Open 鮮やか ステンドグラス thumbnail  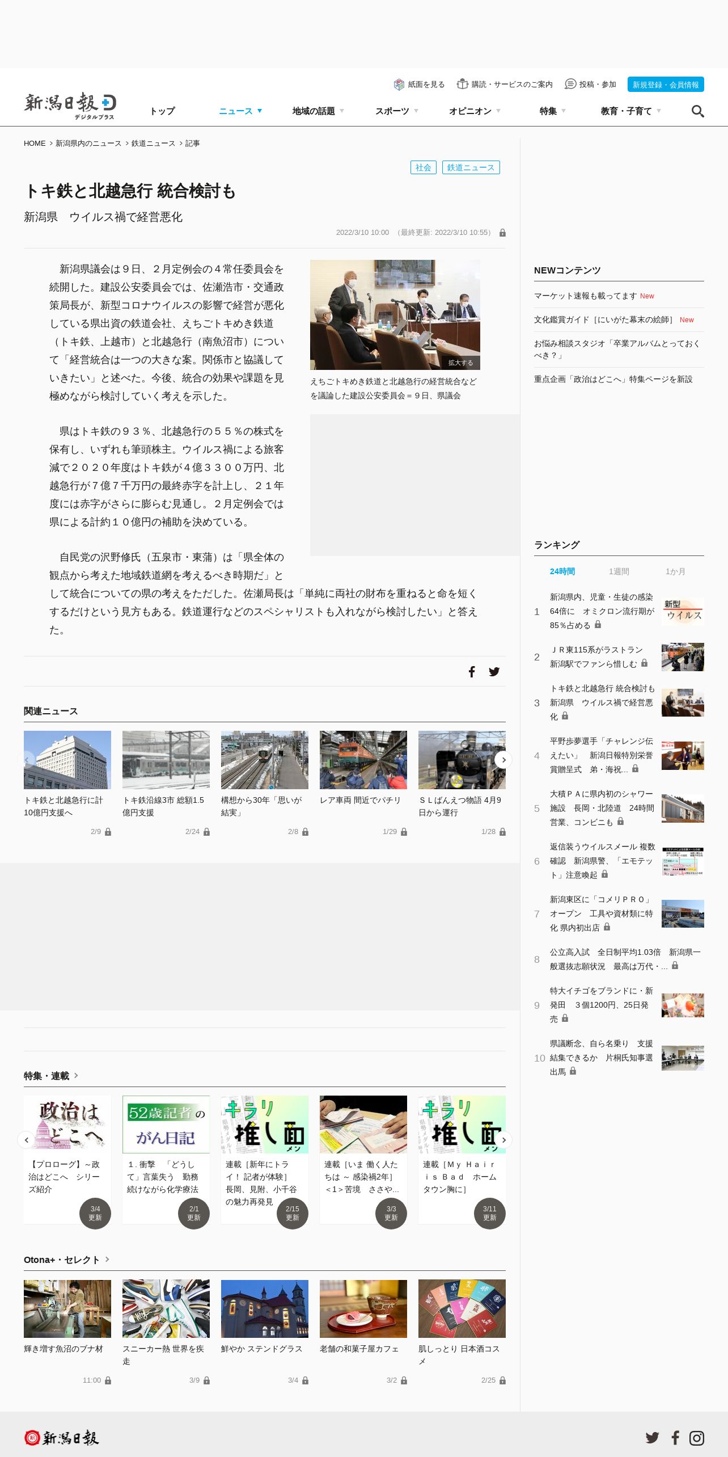(x=264, y=1308)
